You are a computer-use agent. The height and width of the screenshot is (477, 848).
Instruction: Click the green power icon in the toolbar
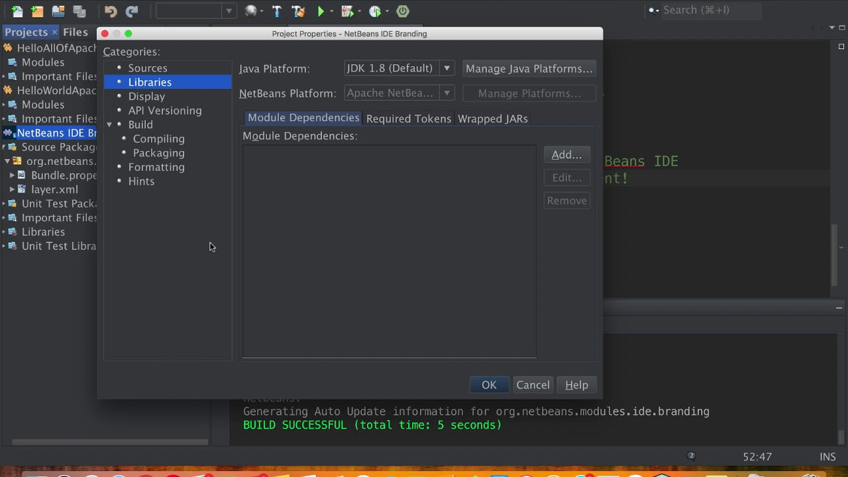(x=403, y=11)
